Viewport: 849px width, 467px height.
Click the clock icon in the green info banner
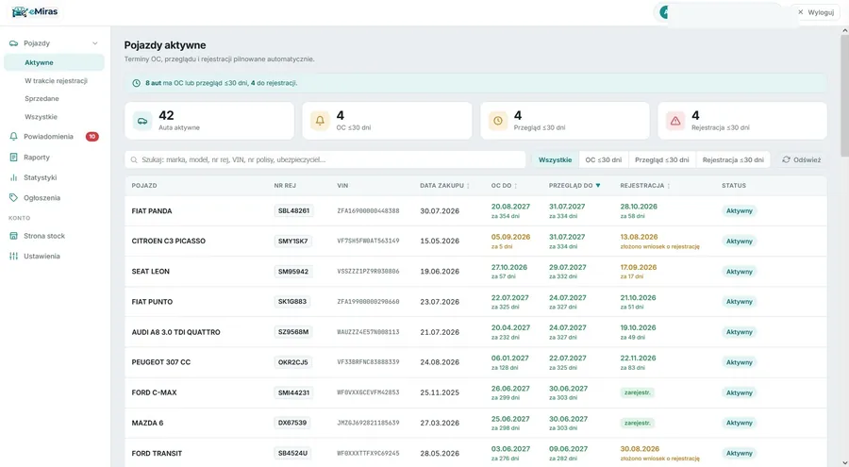pyautogui.click(x=137, y=83)
